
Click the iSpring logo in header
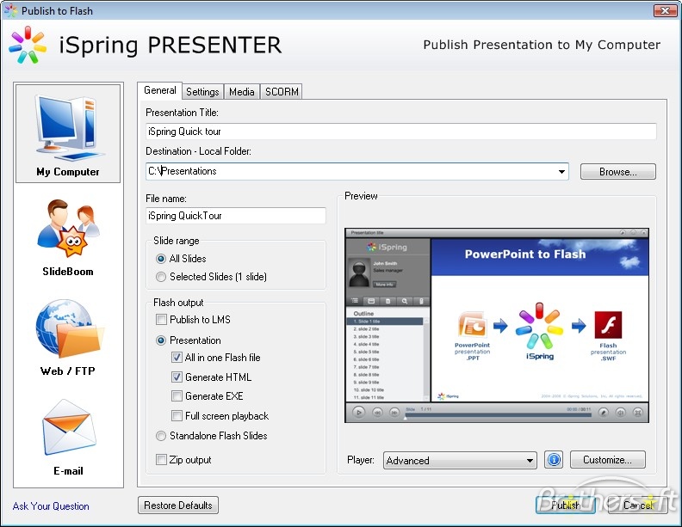[27, 45]
